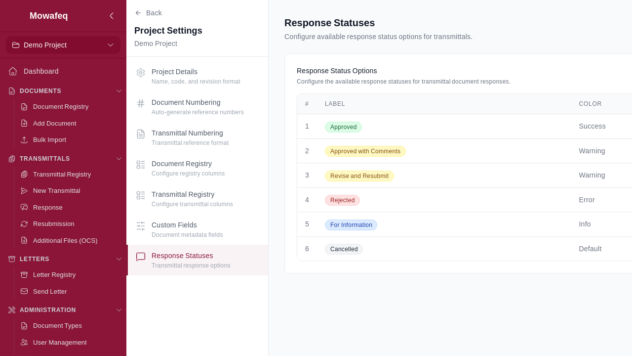
Task: Collapse the ADMINISTRATION section
Action: [x=119, y=310]
